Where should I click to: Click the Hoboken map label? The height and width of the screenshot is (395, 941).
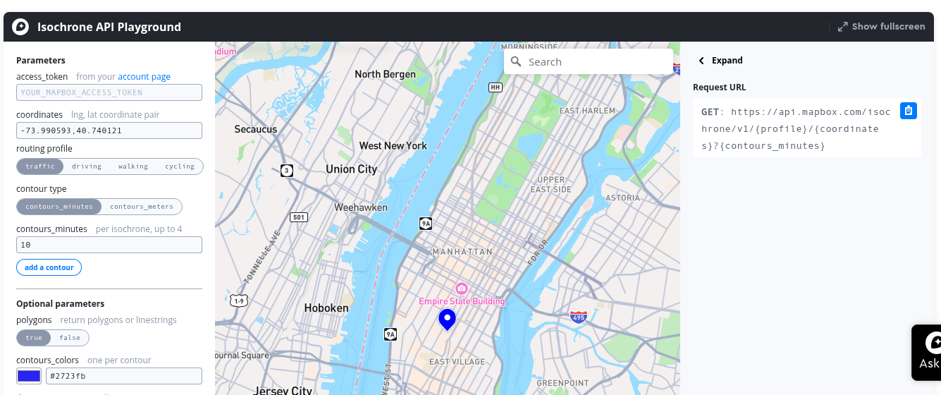point(326,308)
